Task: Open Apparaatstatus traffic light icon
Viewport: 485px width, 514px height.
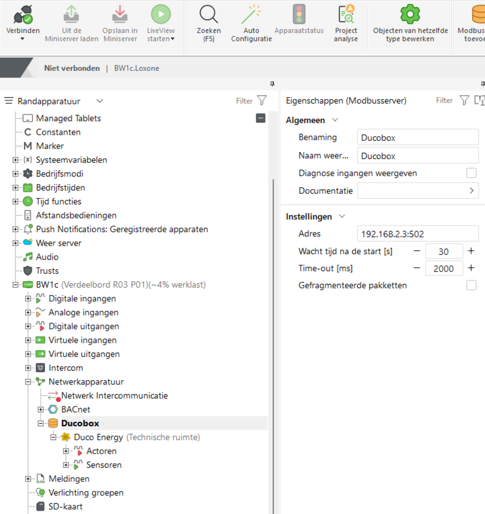Action: [299, 14]
